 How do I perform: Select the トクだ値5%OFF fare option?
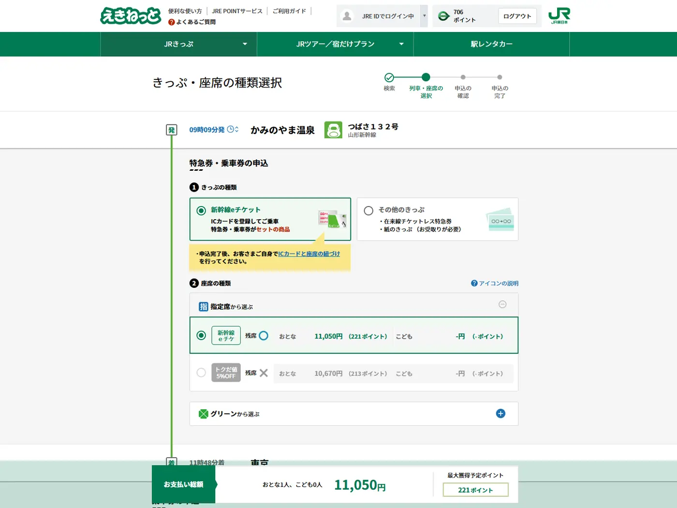201,373
